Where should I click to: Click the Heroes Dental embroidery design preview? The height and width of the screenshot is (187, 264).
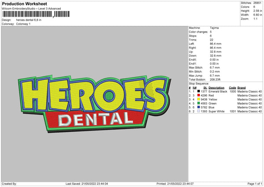(x=95, y=103)
